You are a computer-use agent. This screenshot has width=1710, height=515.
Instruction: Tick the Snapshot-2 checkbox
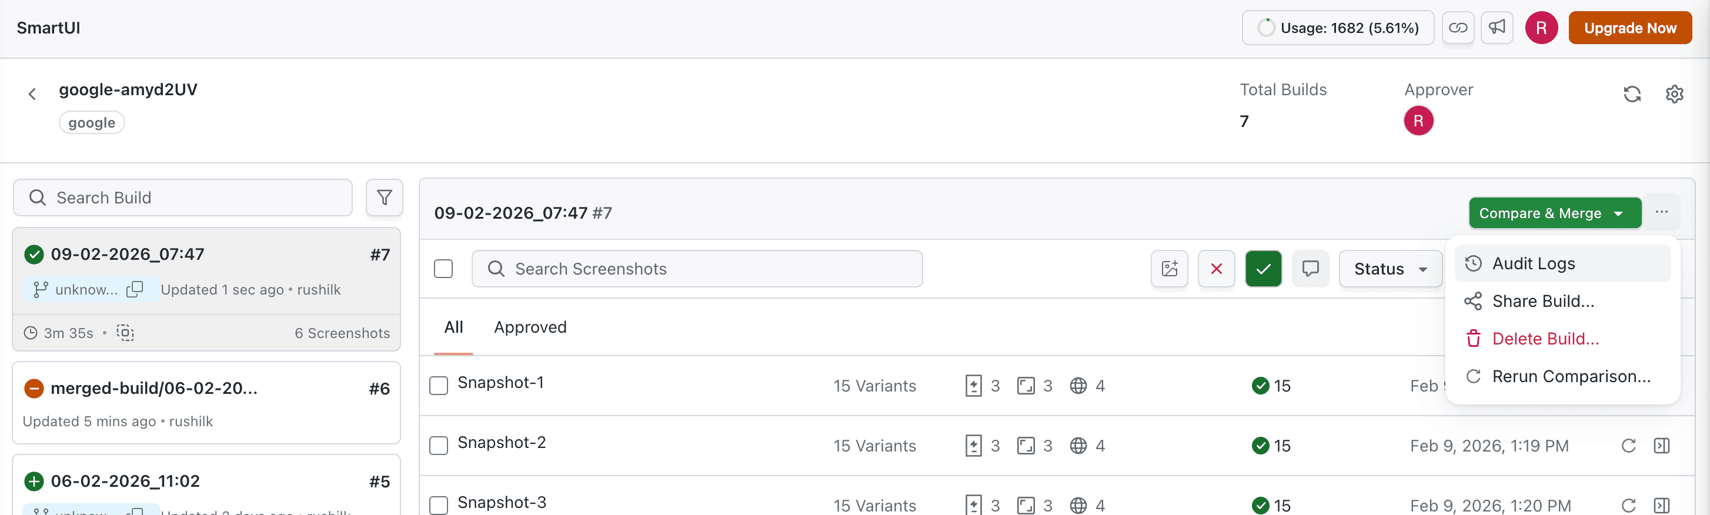[x=439, y=445]
